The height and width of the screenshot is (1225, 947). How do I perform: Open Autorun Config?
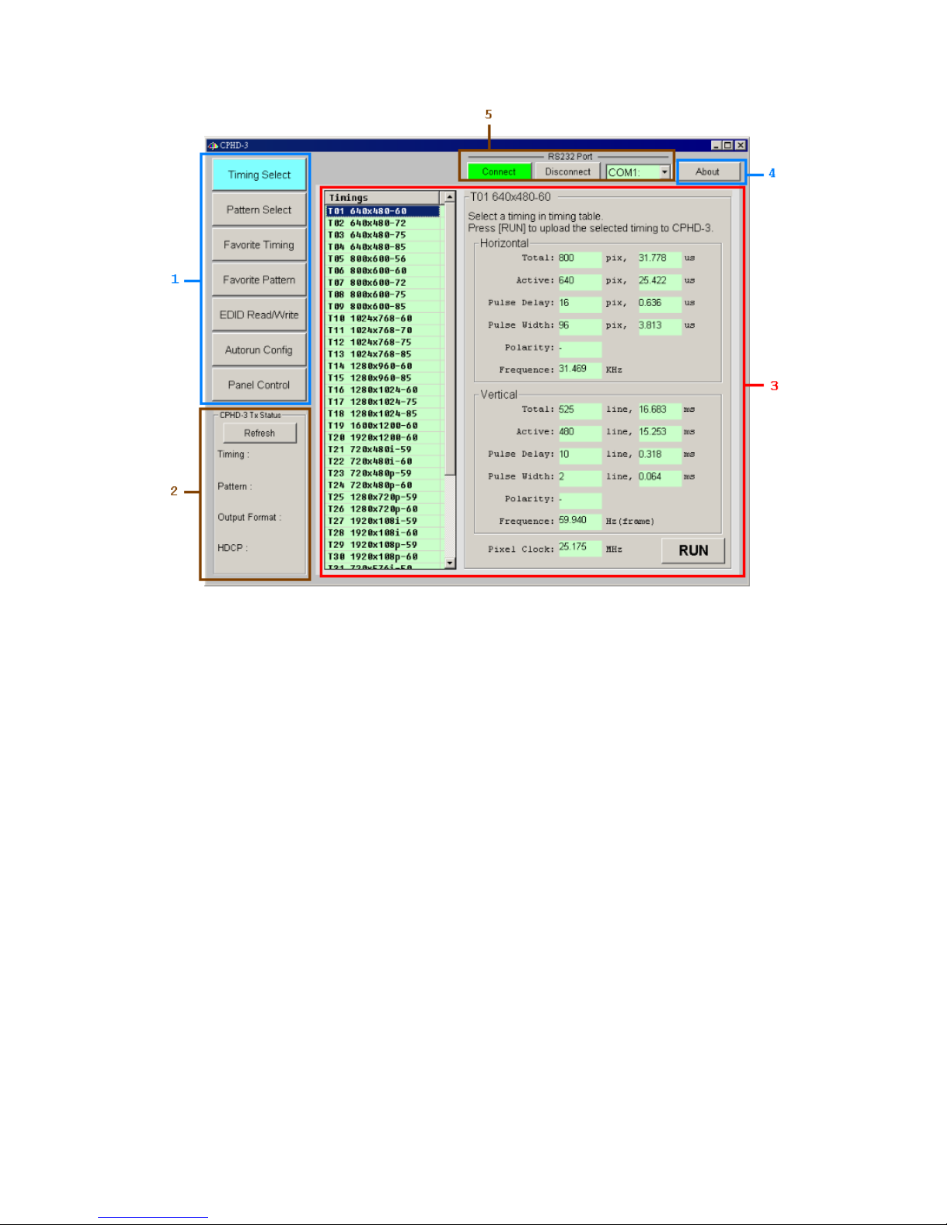[x=259, y=350]
